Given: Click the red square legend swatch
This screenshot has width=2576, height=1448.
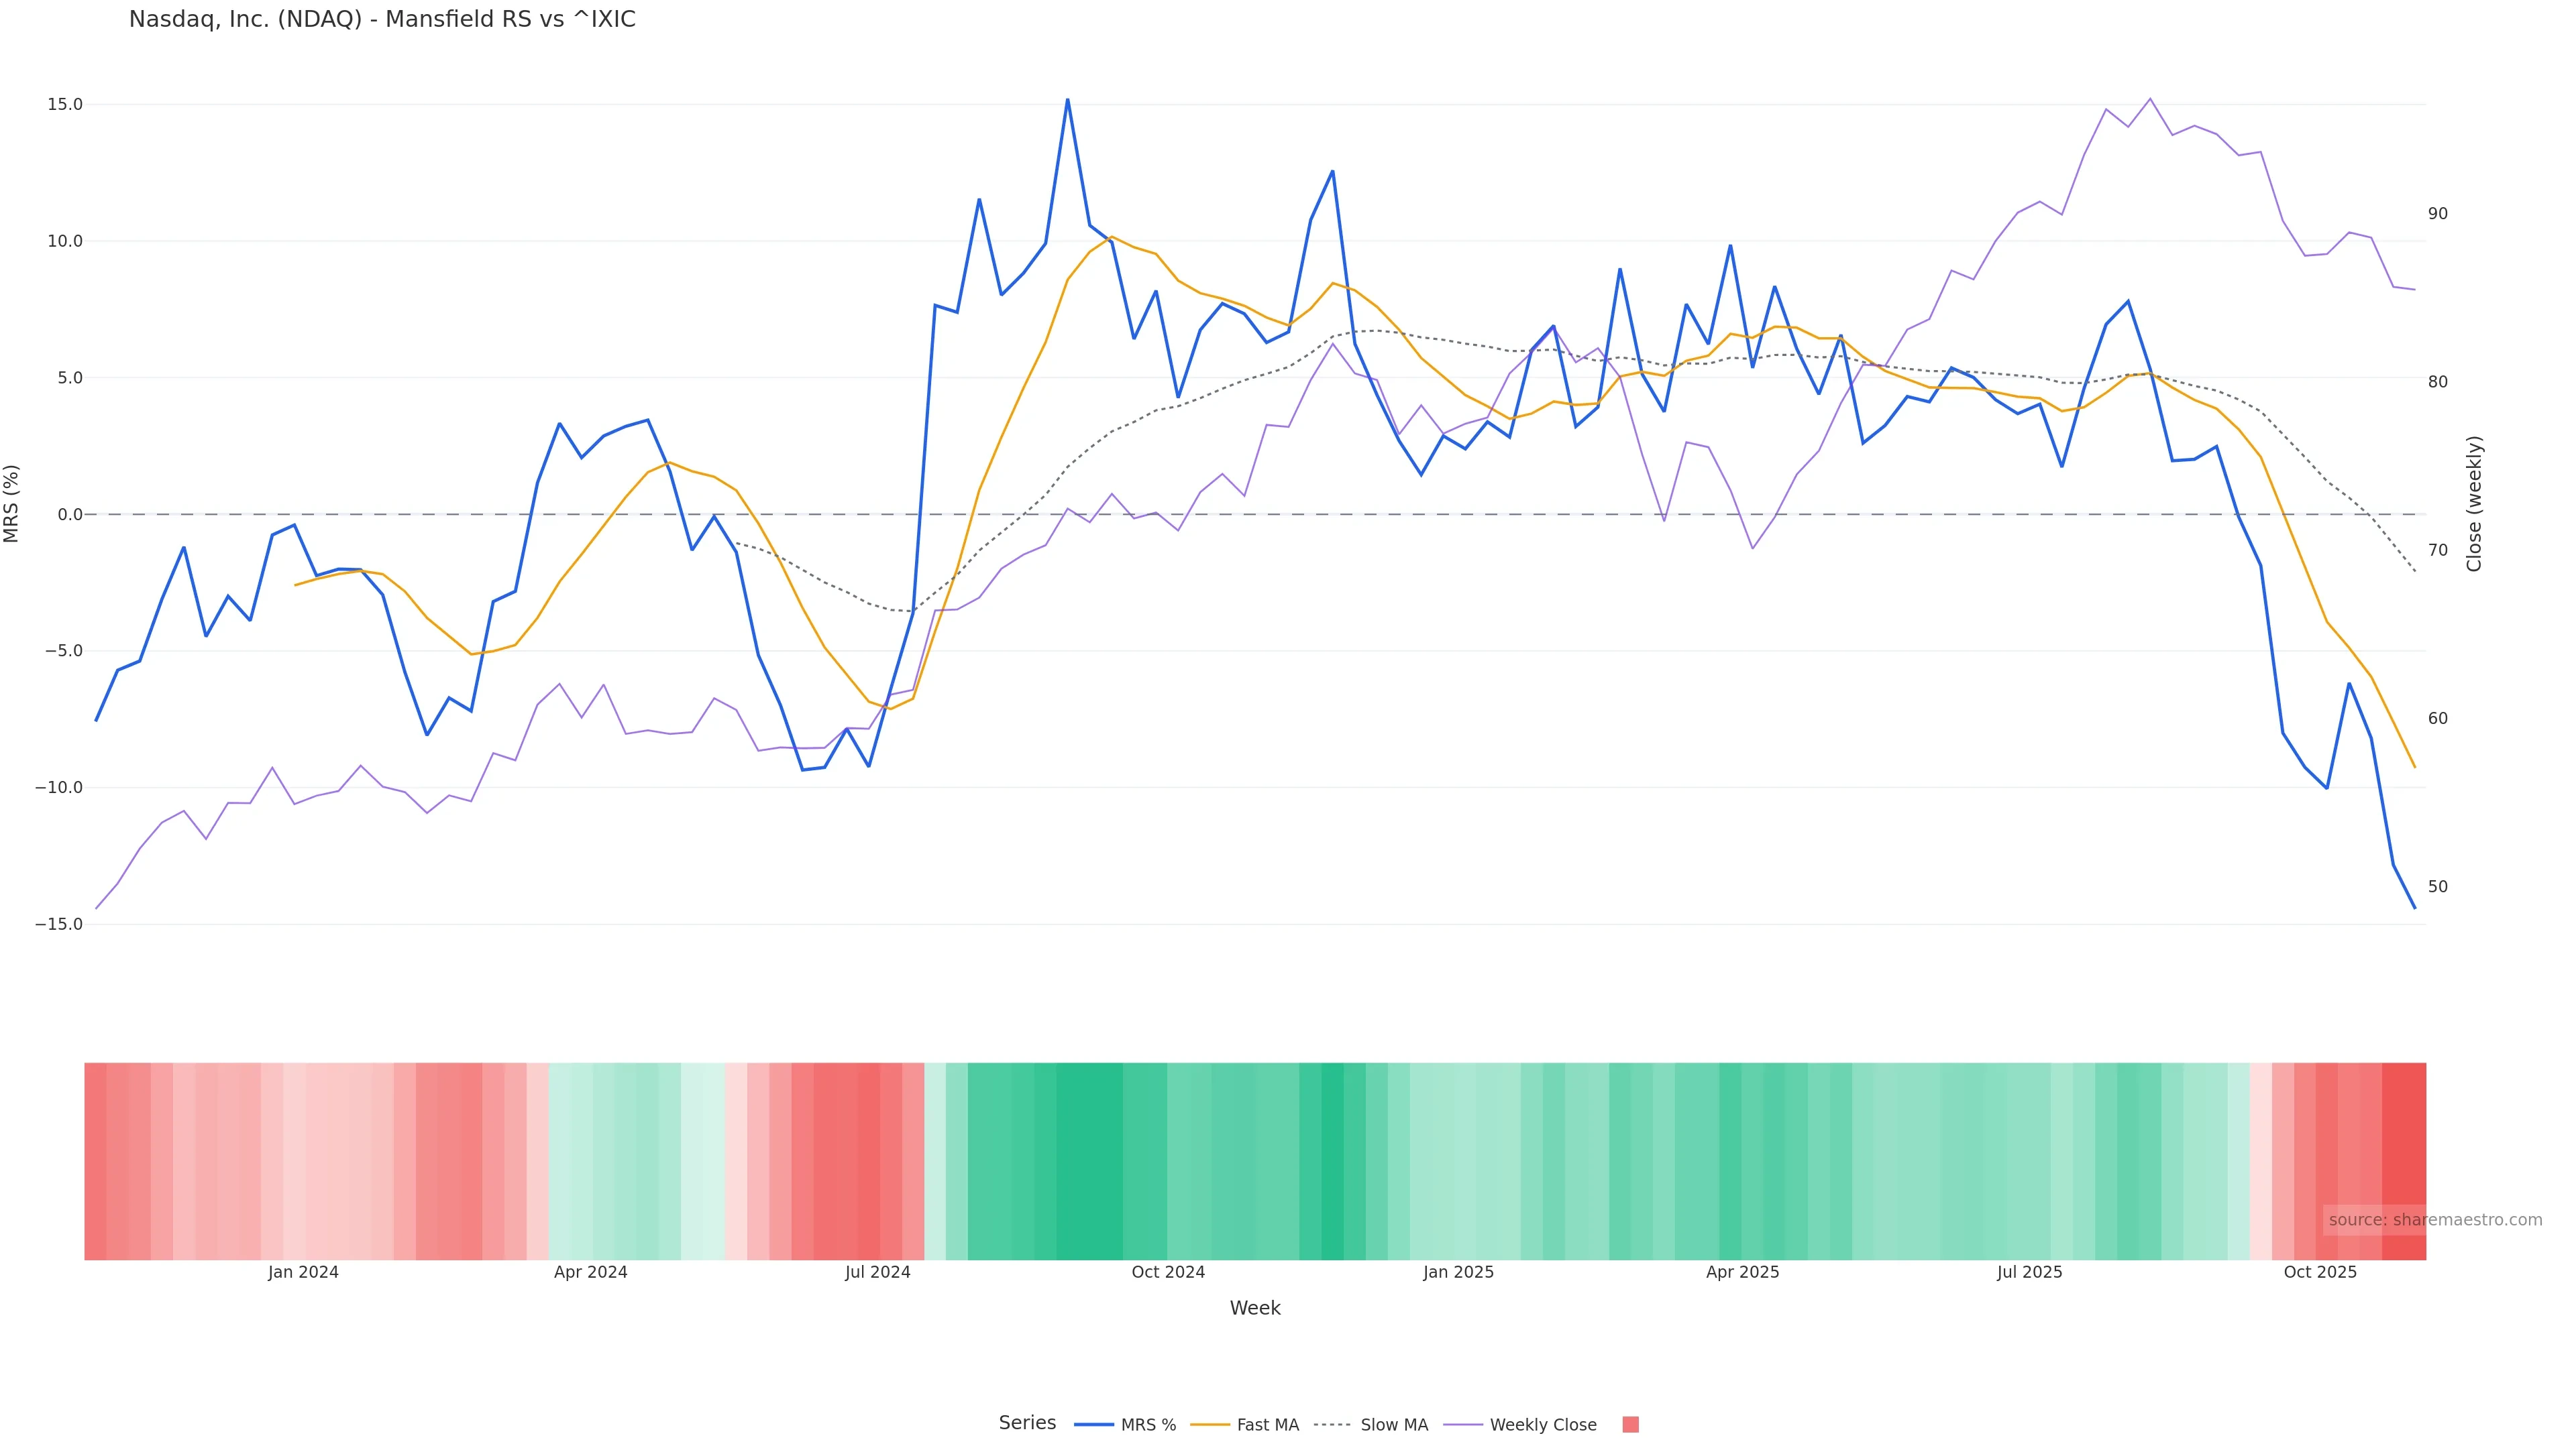Looking at the screenshot, I should 1630,1425.
